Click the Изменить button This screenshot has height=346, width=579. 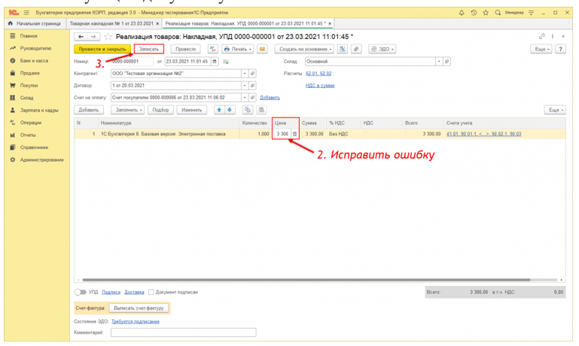click(x=192, y=110)
